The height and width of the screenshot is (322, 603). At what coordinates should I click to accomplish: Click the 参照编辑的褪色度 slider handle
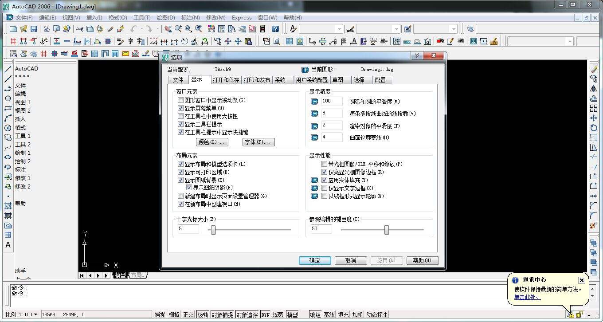387,230
